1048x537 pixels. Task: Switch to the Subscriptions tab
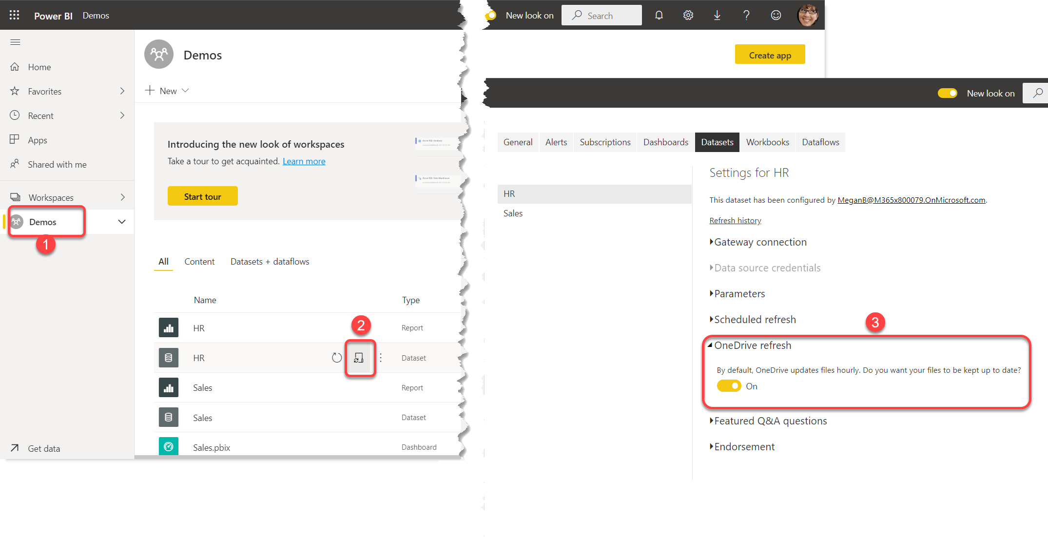pyautogui.click(x=605, y=142)
